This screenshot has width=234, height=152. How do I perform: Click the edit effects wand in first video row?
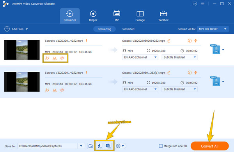coord(47,58)
